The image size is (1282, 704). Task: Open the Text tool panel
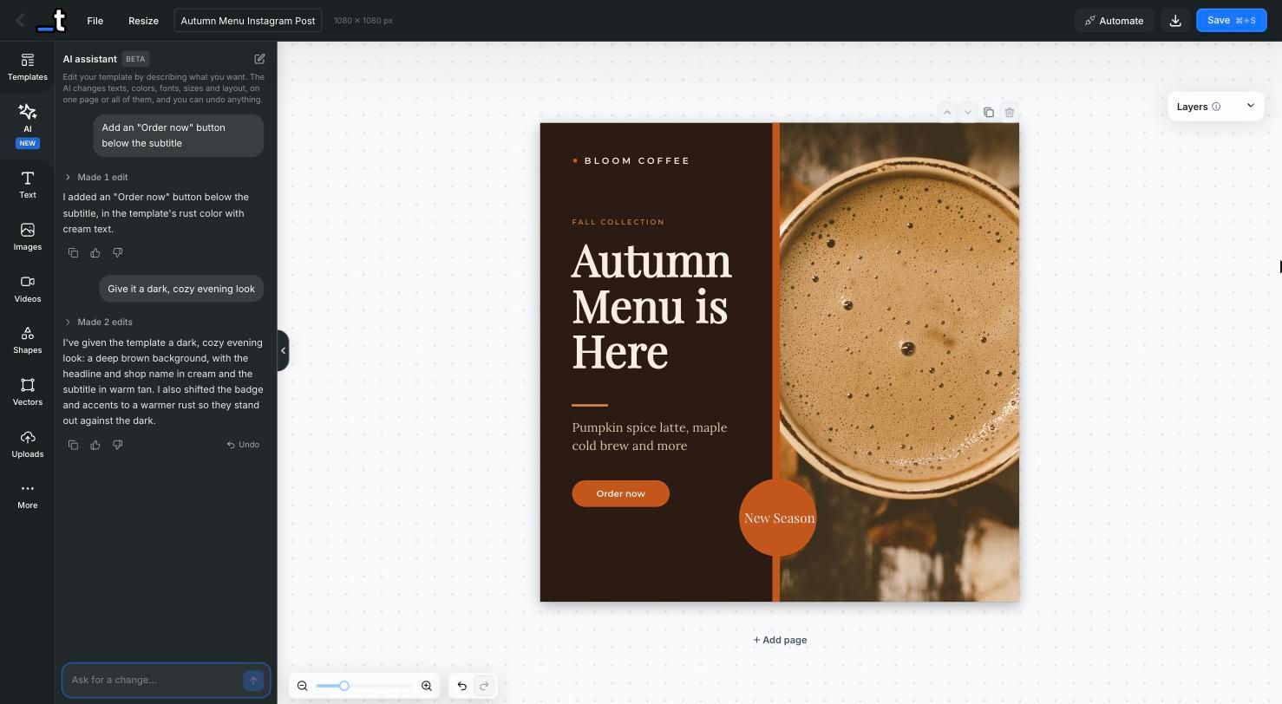pyautogui.click(x=27, y=185)
